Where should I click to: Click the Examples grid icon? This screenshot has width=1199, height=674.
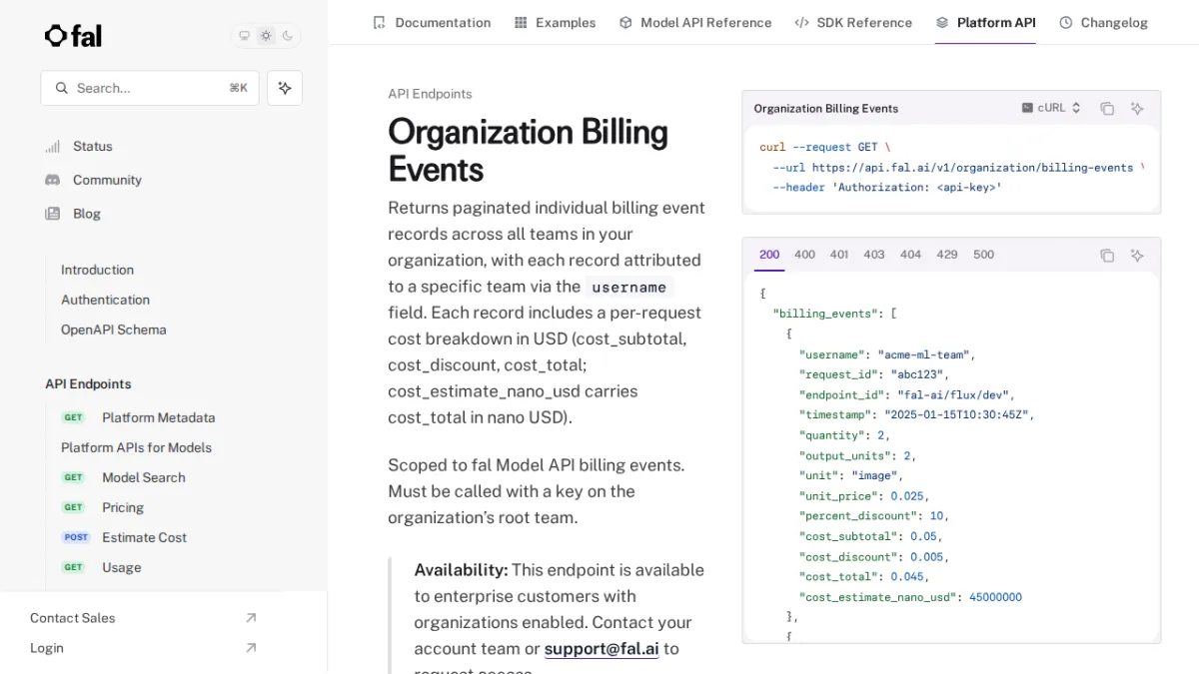521,22
